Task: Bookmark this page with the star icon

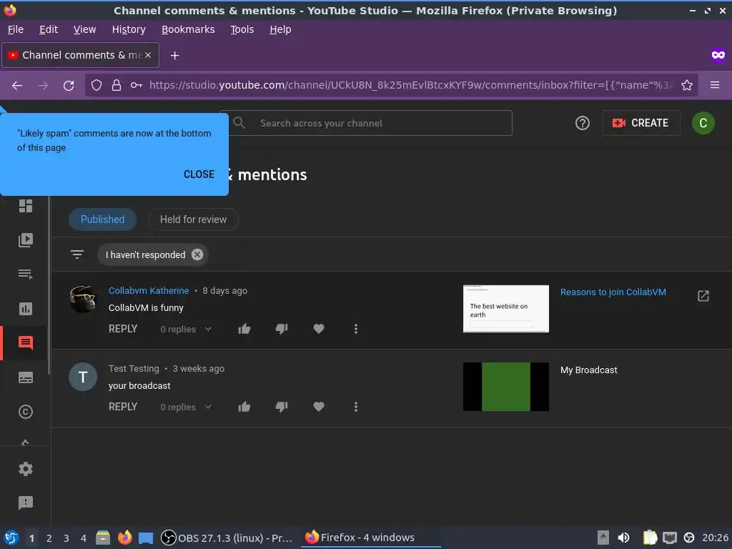Action: (x=687, y=85)
